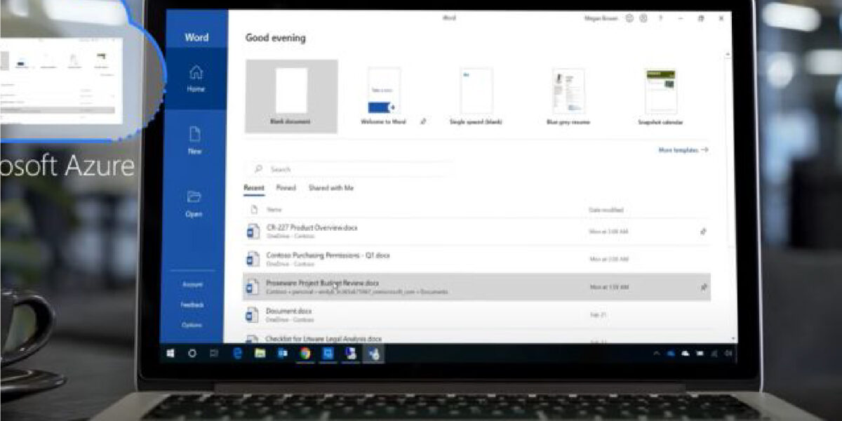Open Microsoft Edge from the taskbar
This screenshot has width=842, height=421.
237,354
